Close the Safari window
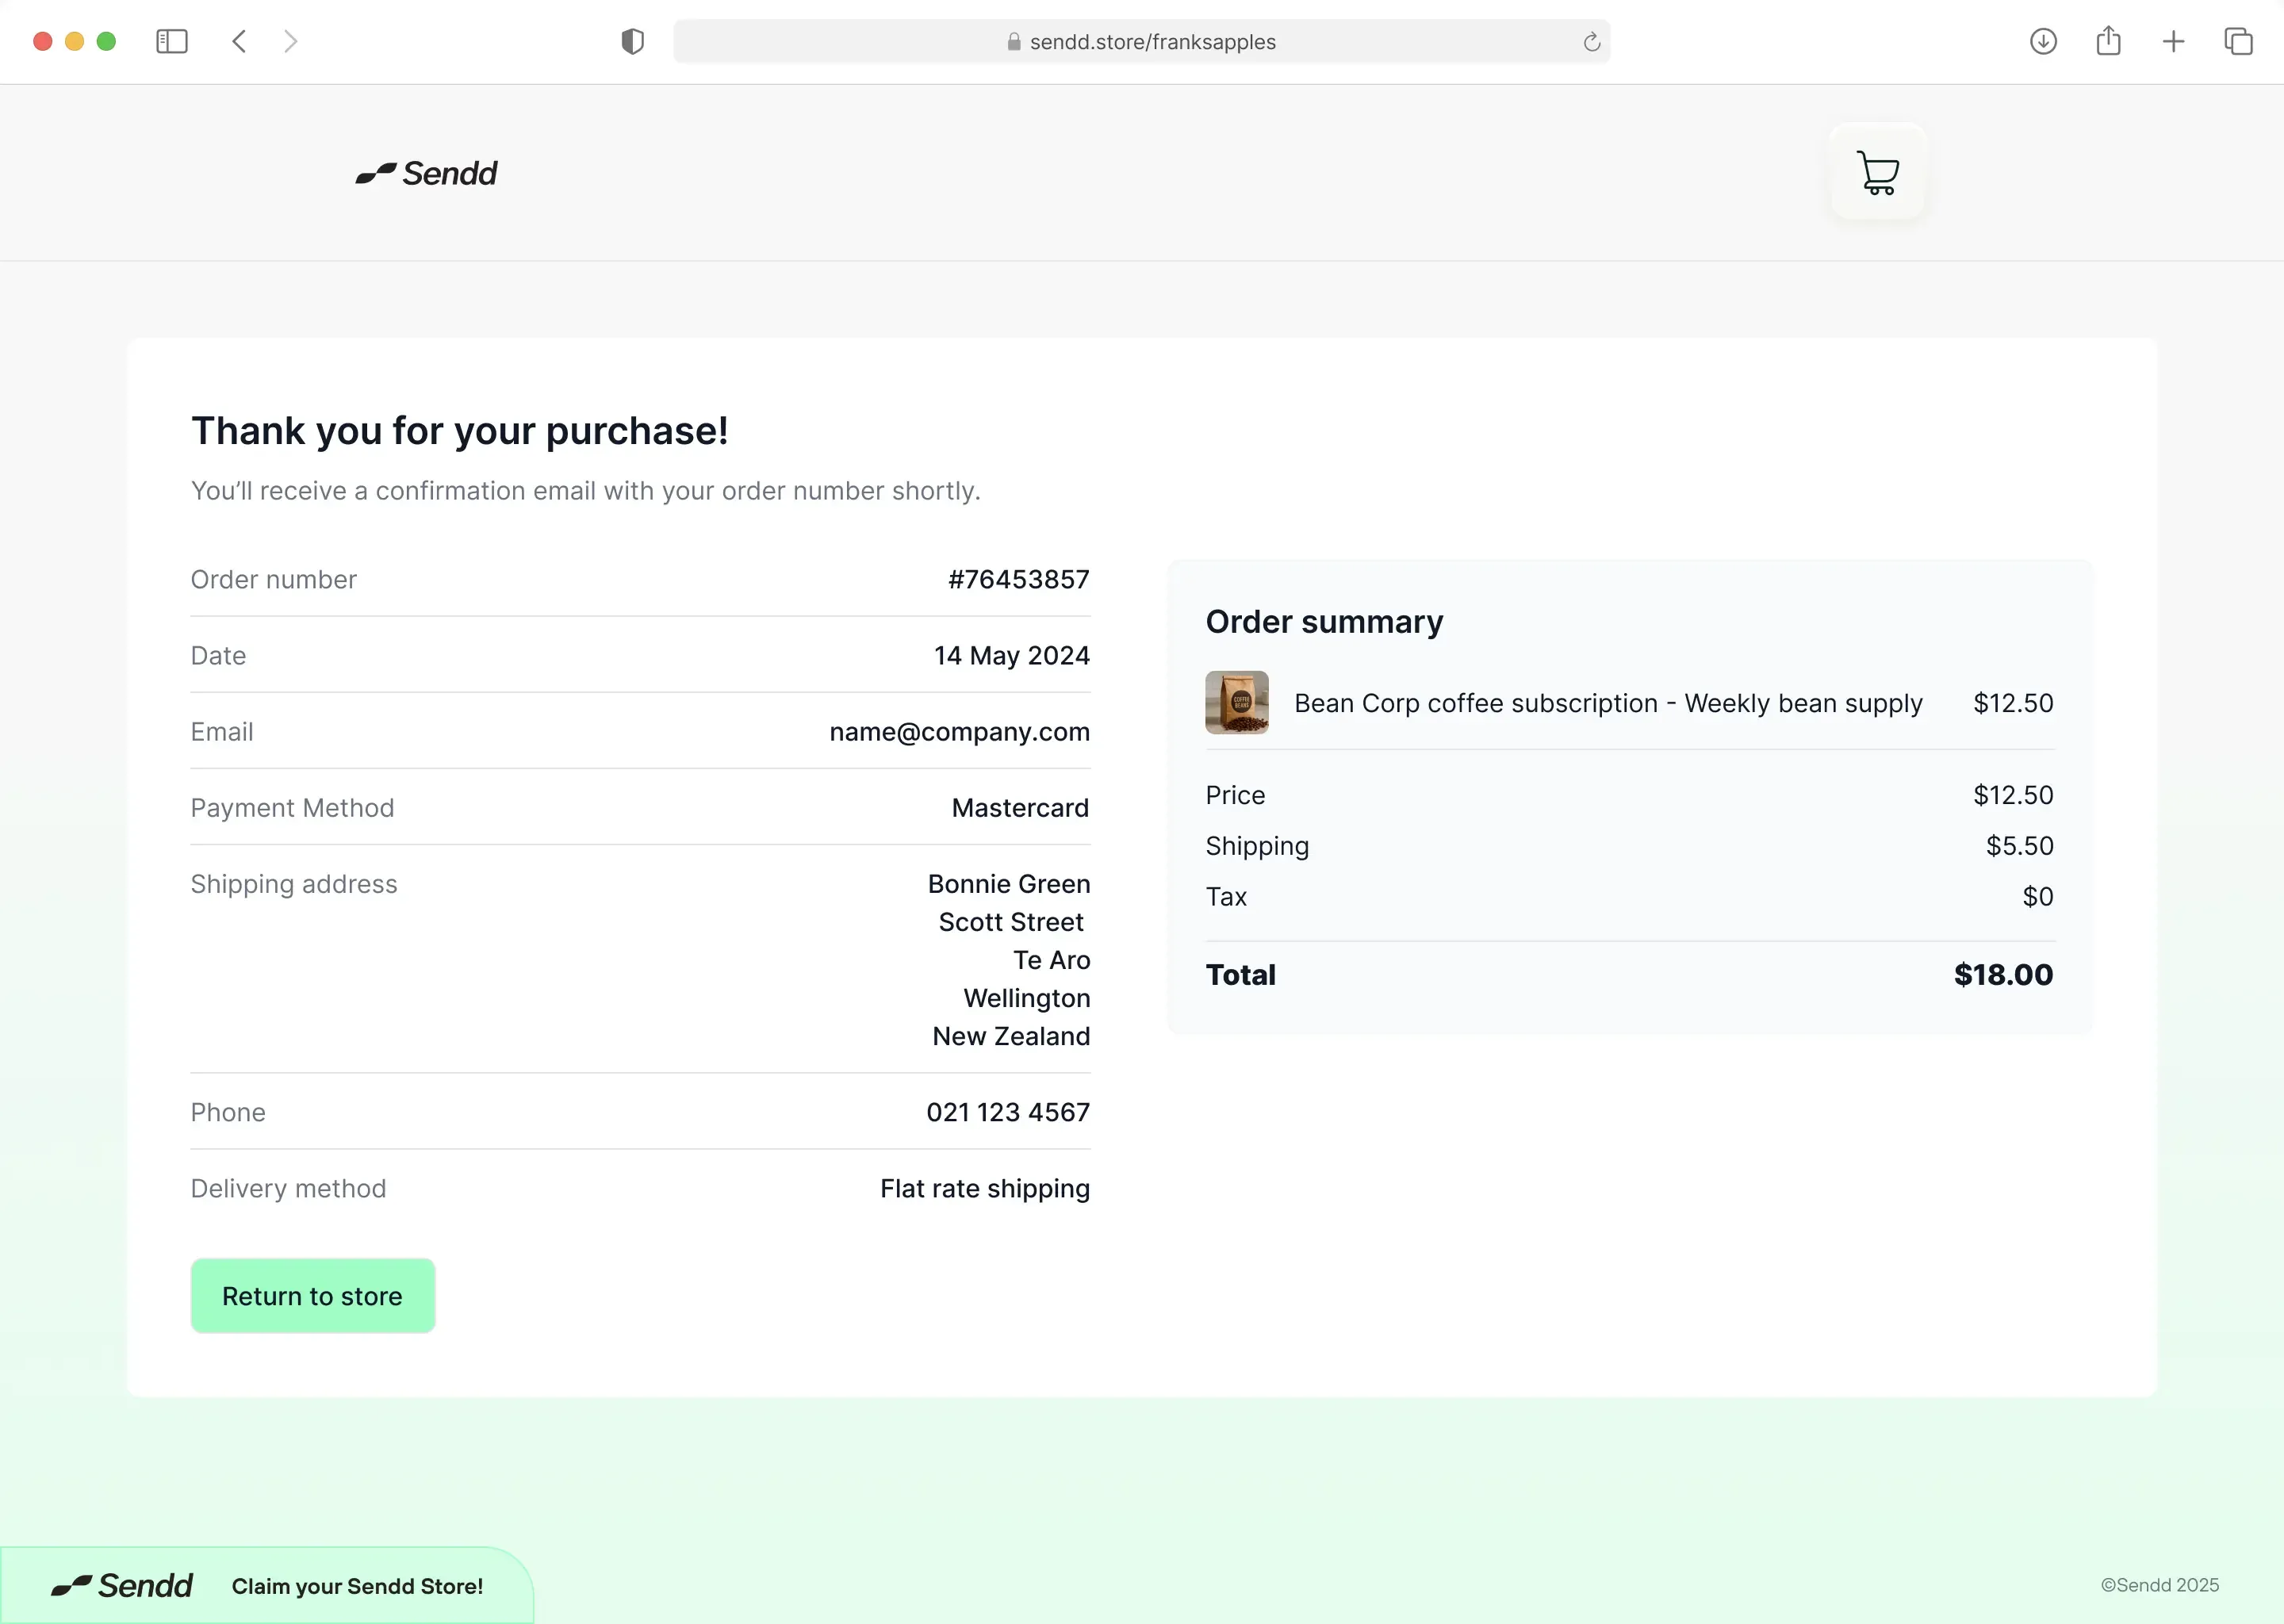 point(43,41)
